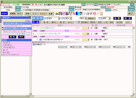Expand the 外来 dropdown arrow

click(x=40, y=22)
